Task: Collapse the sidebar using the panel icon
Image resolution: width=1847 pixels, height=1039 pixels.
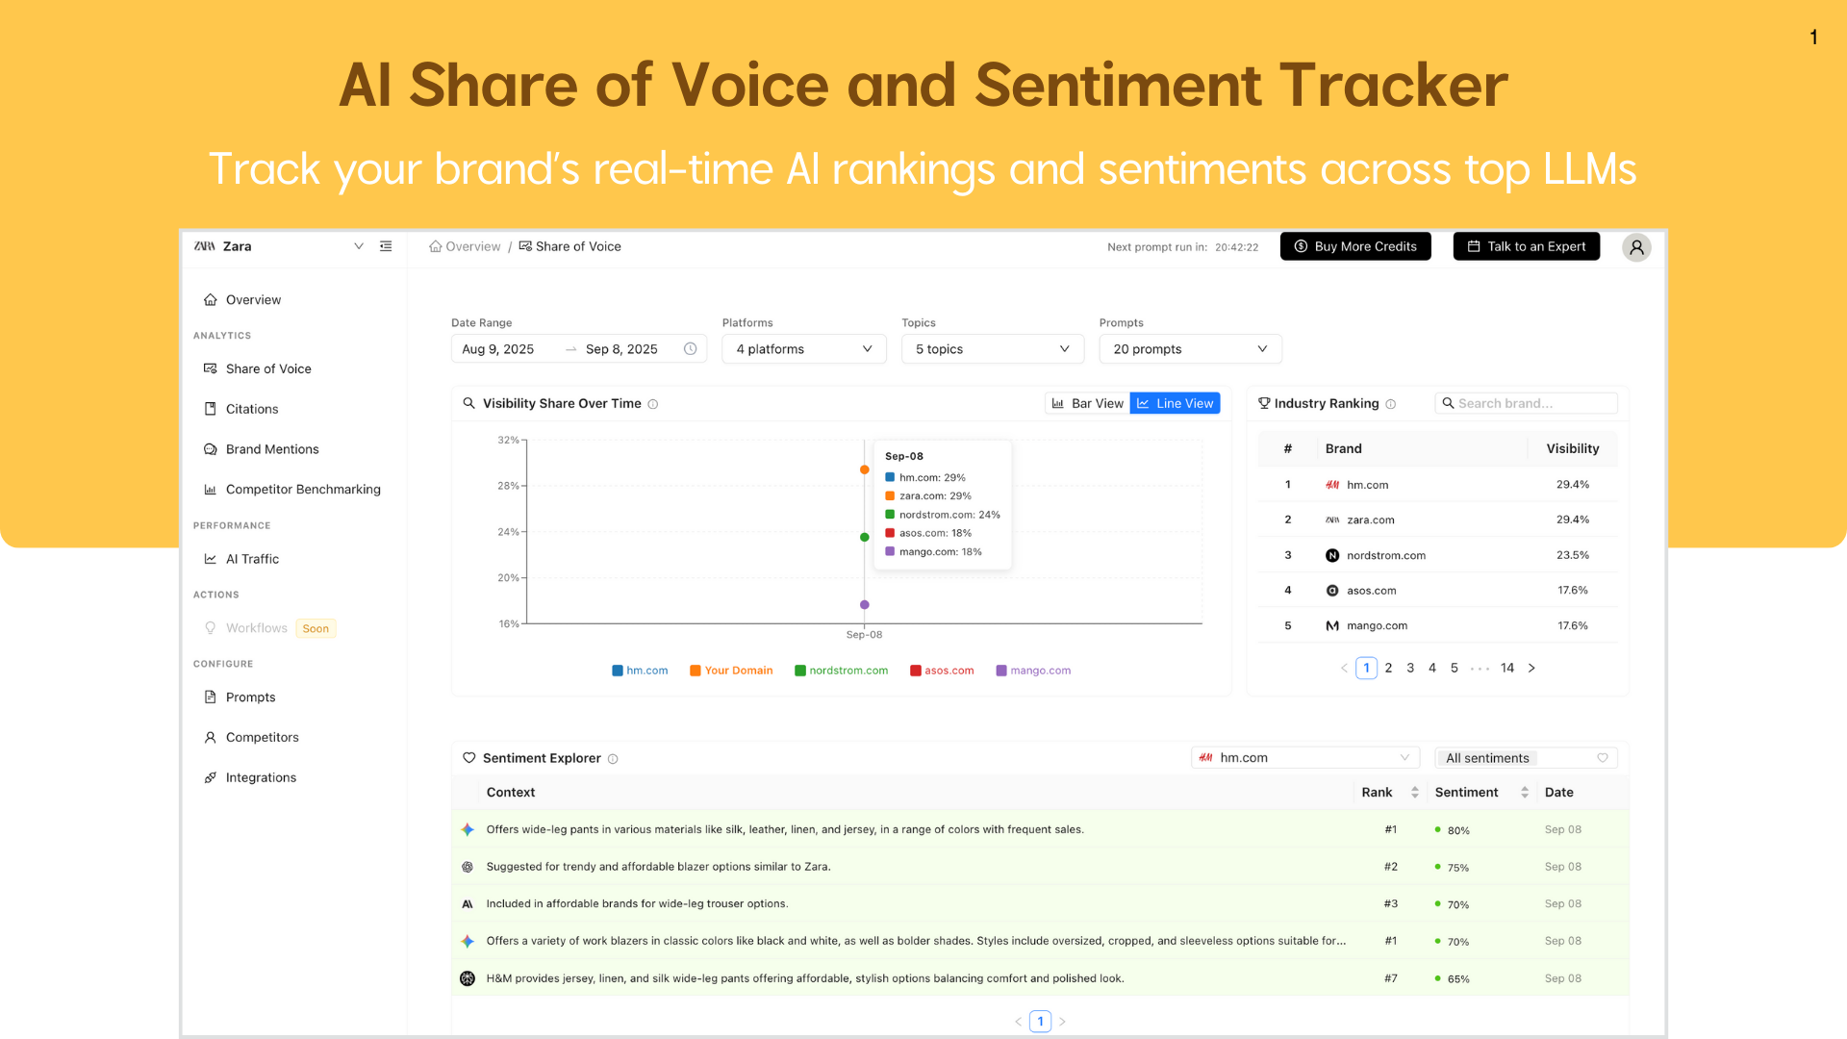Action: (386, 246)
